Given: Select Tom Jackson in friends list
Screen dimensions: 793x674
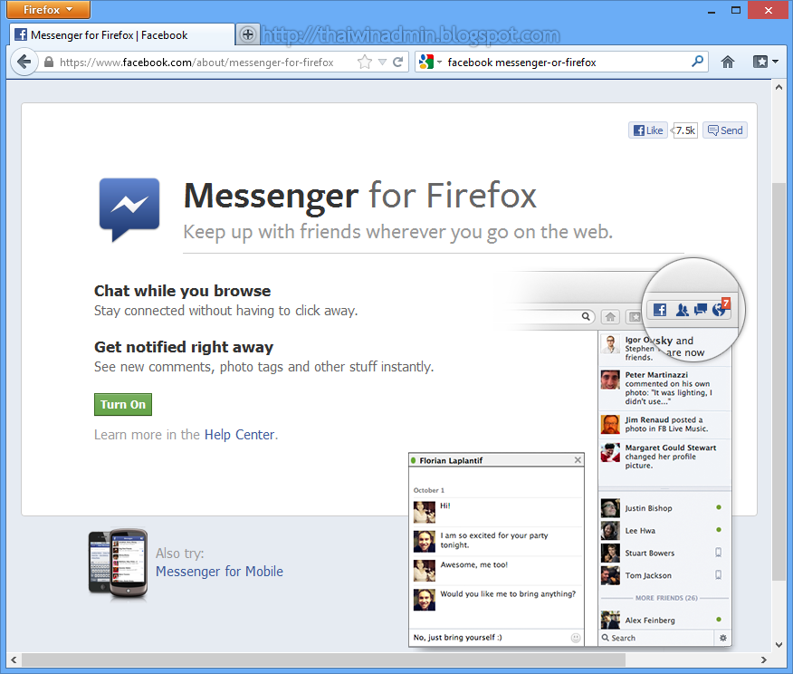Looking at the screenshot, I should [x=665, y=575].
